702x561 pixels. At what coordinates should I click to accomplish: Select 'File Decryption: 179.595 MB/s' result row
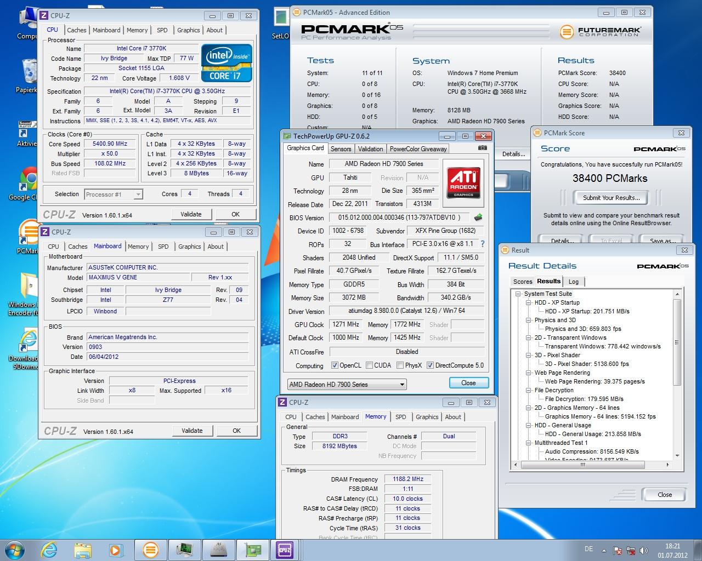pos(584,399)
